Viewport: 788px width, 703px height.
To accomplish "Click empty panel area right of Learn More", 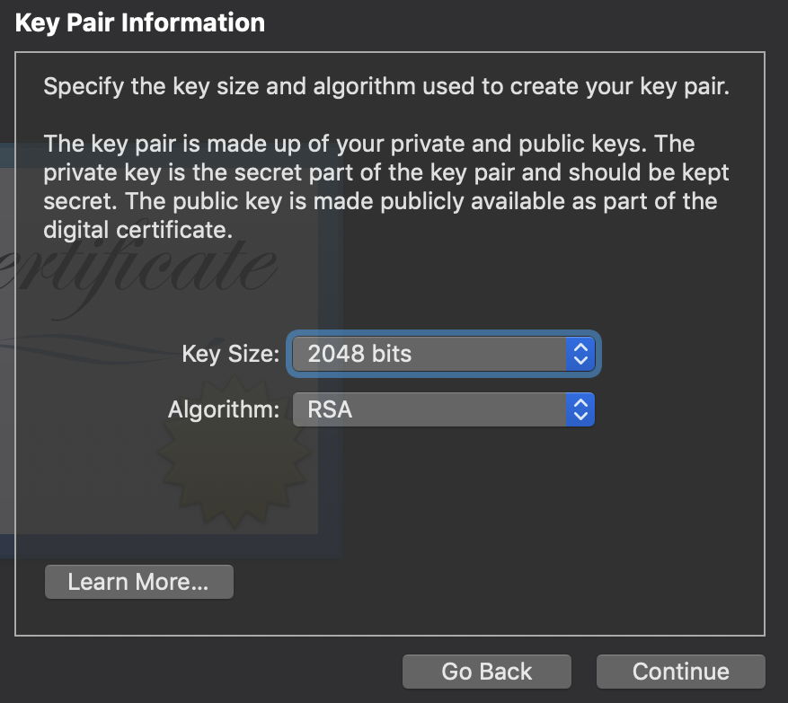I will pos(494,584).
